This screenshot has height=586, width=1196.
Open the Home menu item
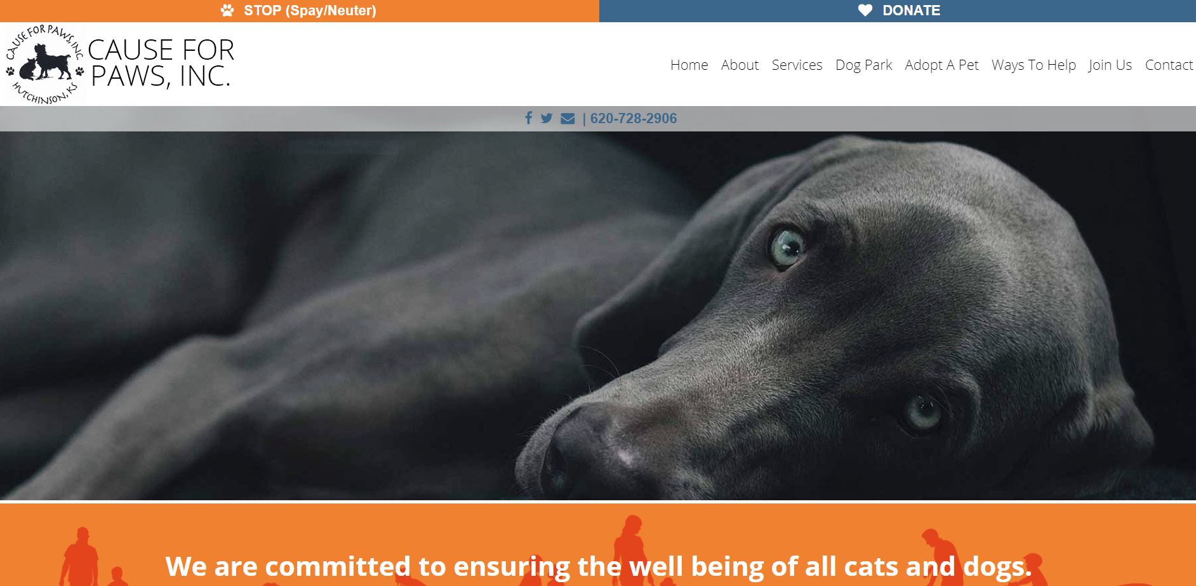click(689, 65)
